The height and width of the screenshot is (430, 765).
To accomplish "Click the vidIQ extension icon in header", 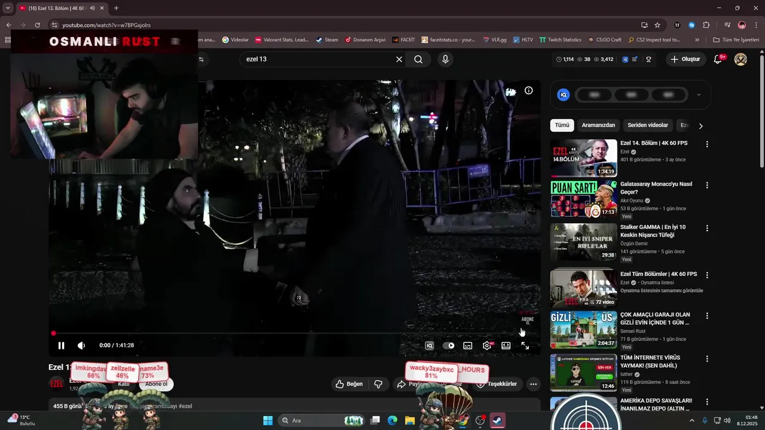I will [x=625, y=59].
